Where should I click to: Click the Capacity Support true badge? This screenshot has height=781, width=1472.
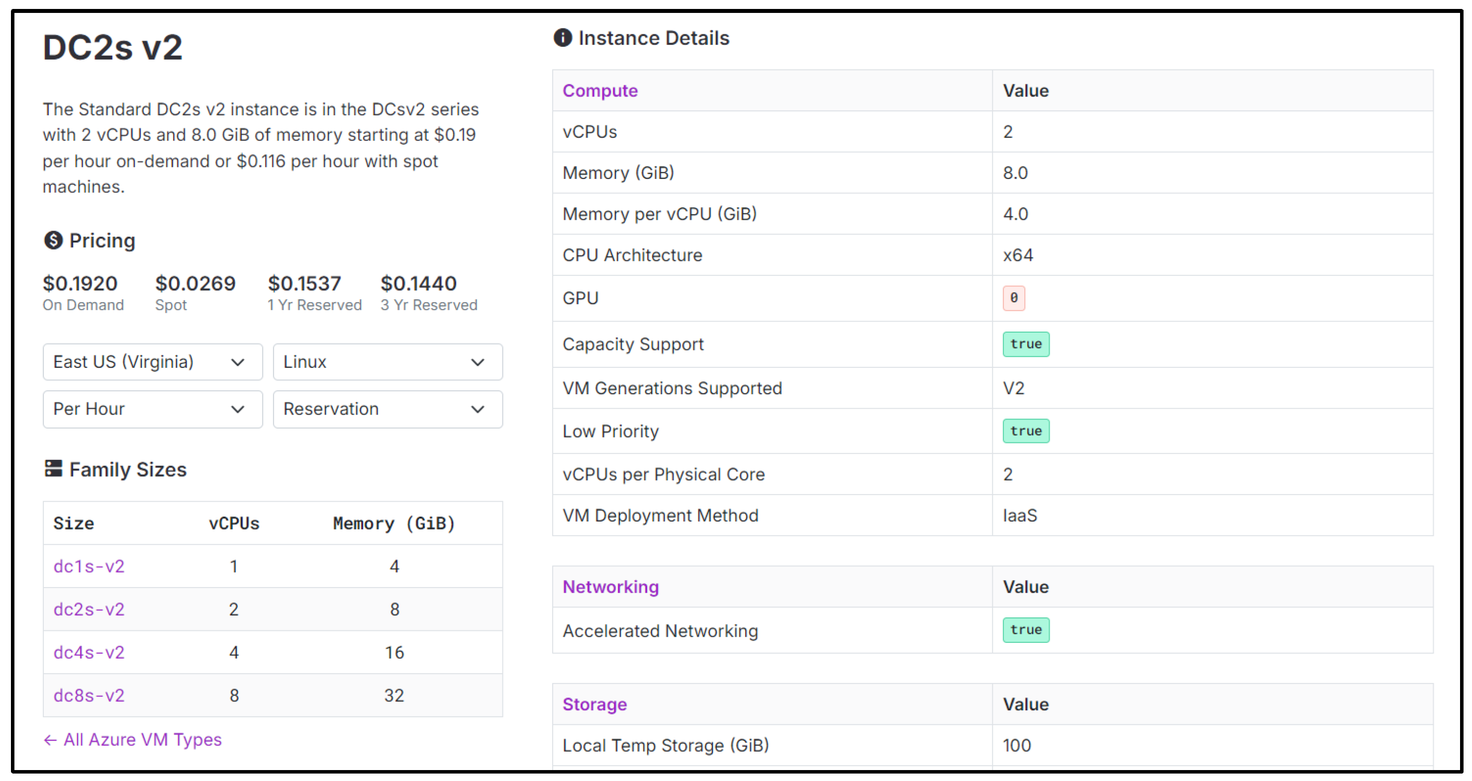point(1025,344)
